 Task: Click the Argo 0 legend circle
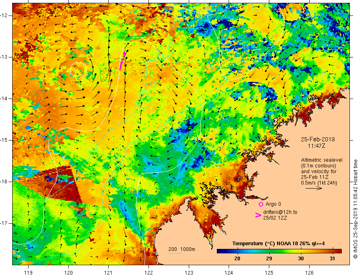261,204
